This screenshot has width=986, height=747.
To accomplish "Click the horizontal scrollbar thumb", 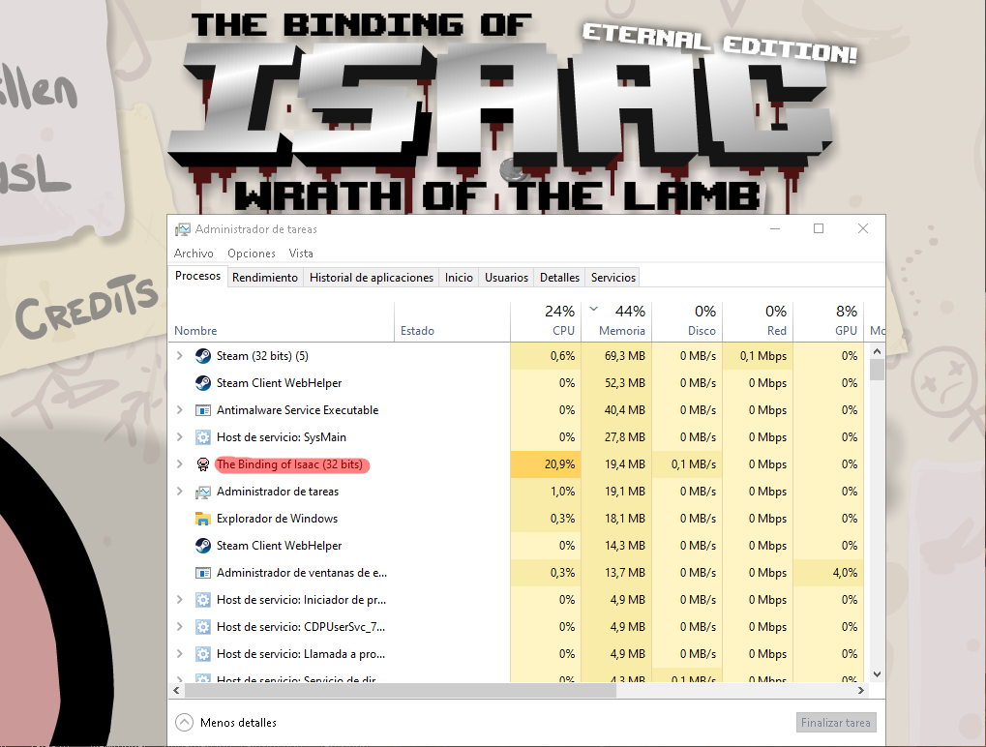I will [401, 691].
